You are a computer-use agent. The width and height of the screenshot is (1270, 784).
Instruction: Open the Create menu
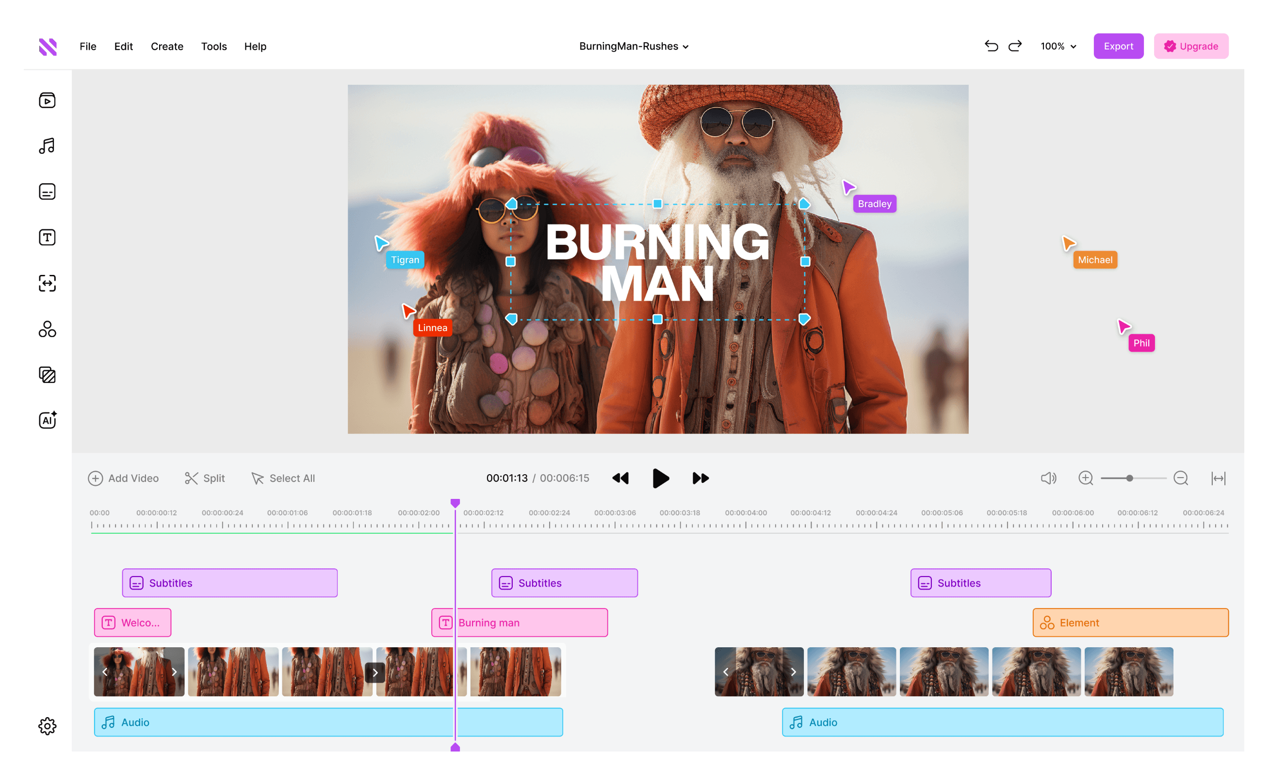click(166, 46)
